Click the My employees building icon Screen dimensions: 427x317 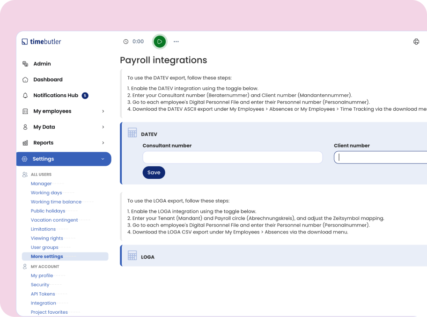(25, 111)
